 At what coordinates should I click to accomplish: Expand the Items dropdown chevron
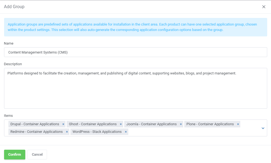(263, 128)
